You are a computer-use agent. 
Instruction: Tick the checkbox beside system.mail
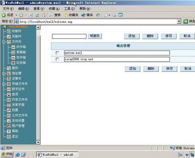pyautogui.click(x=57, y=53)
